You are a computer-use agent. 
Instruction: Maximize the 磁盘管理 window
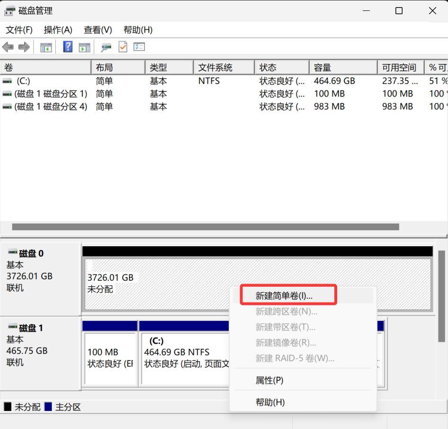(x=399, y=11)
